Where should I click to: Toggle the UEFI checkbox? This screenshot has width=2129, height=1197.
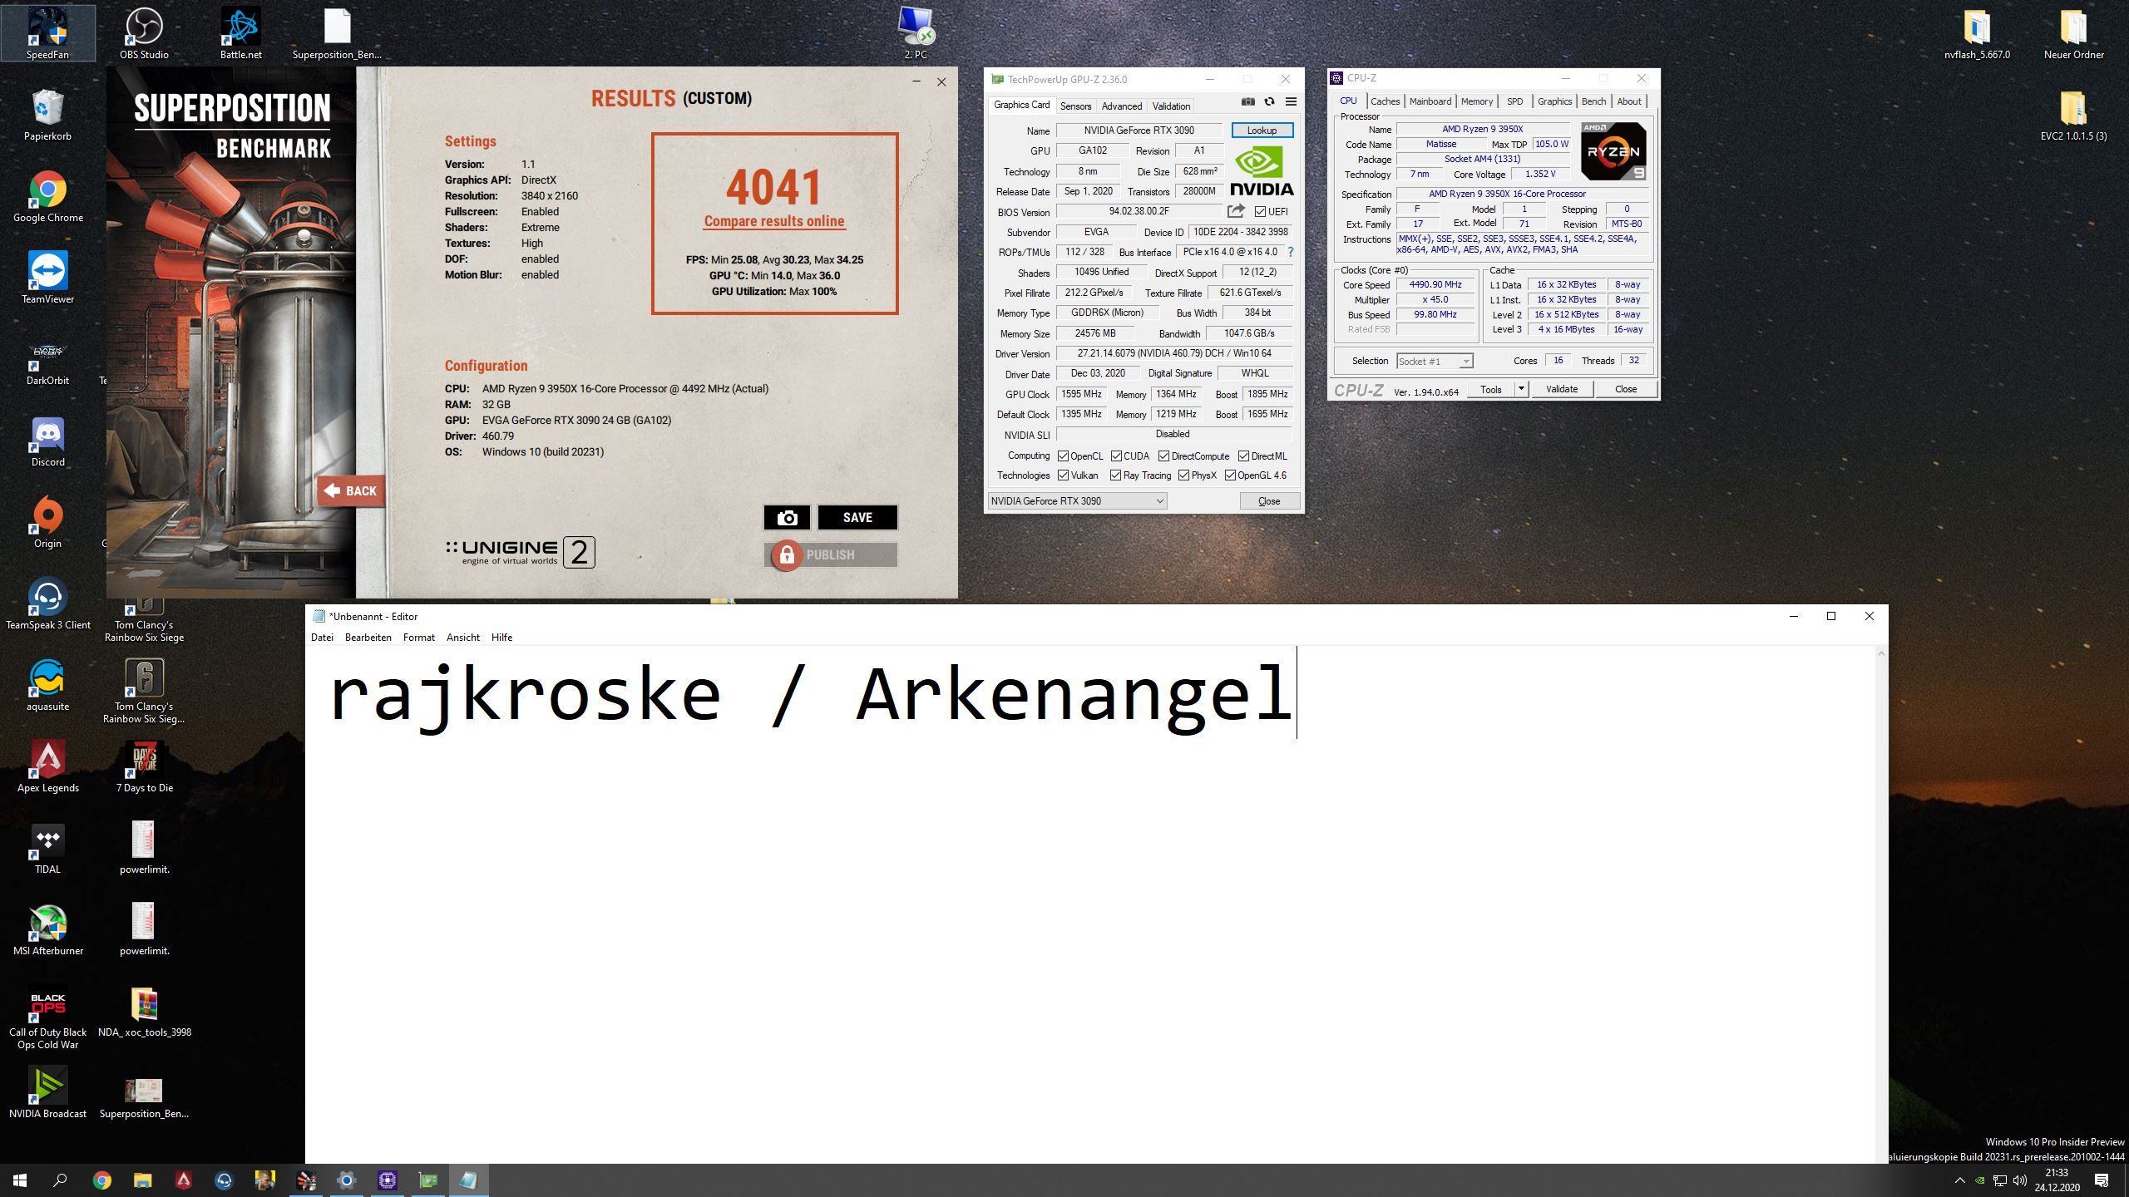(1260, 212)
